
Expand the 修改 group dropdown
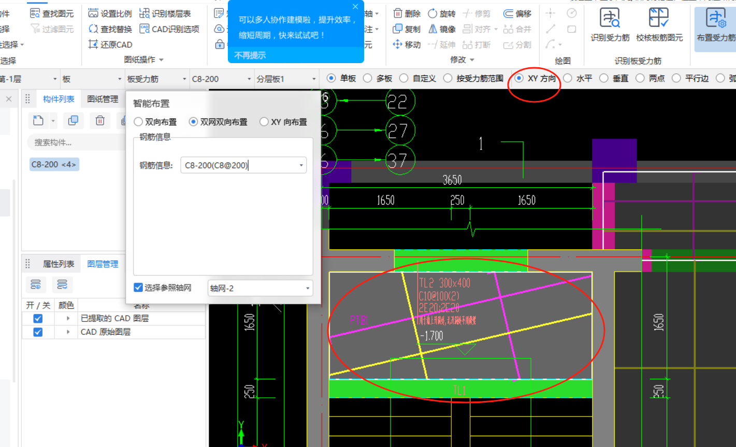(472, 61)
